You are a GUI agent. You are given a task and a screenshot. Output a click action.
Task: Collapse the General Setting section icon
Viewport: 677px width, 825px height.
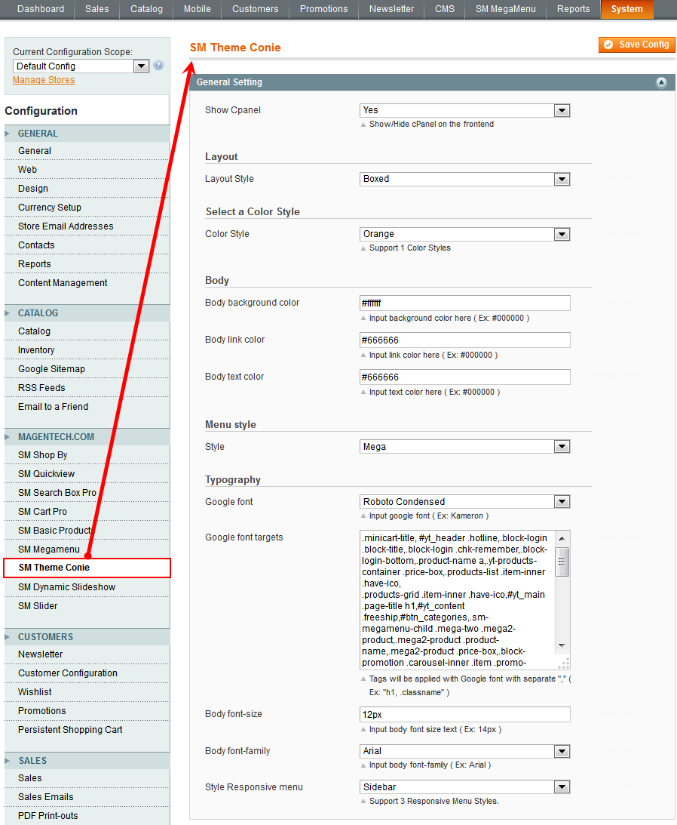tap(661, 82)
